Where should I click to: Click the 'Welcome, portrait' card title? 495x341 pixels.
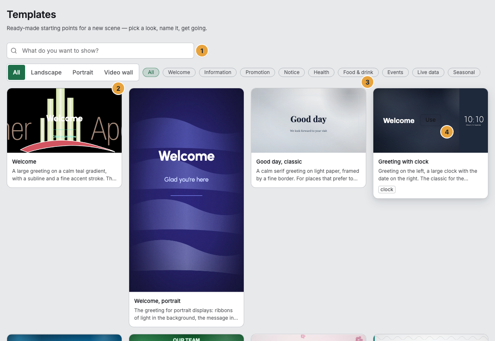(157, 301)
